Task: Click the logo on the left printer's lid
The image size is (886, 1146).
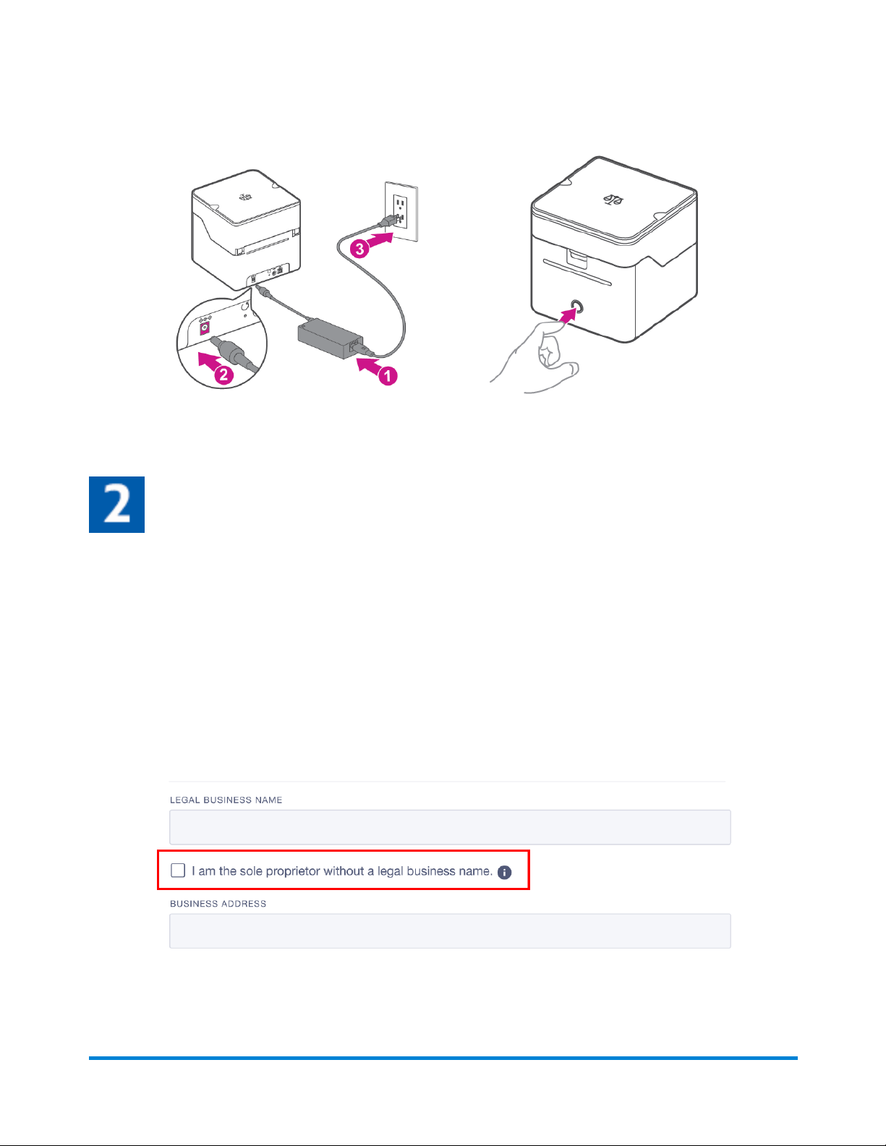Action: [247, 194]
